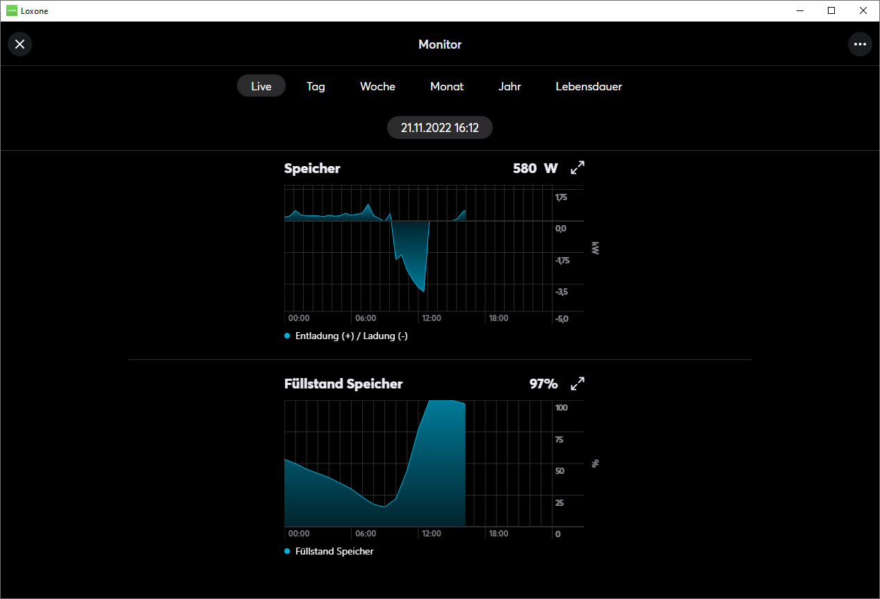Click the 580 W current value

pyautogui.click(x=535, y=168)
